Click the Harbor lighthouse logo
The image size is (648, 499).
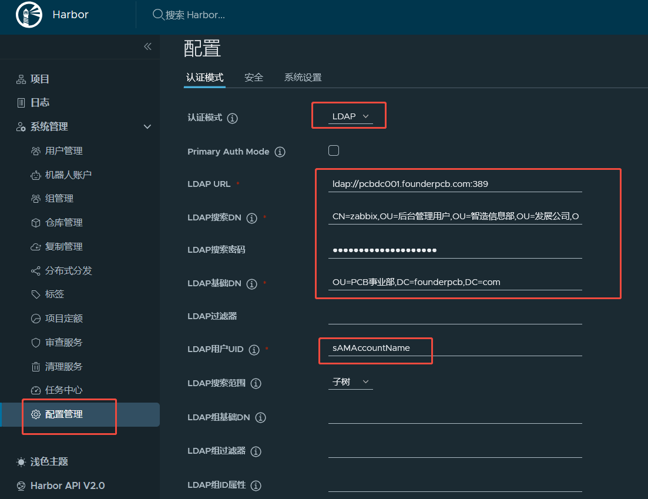click(x=29, y=15)
